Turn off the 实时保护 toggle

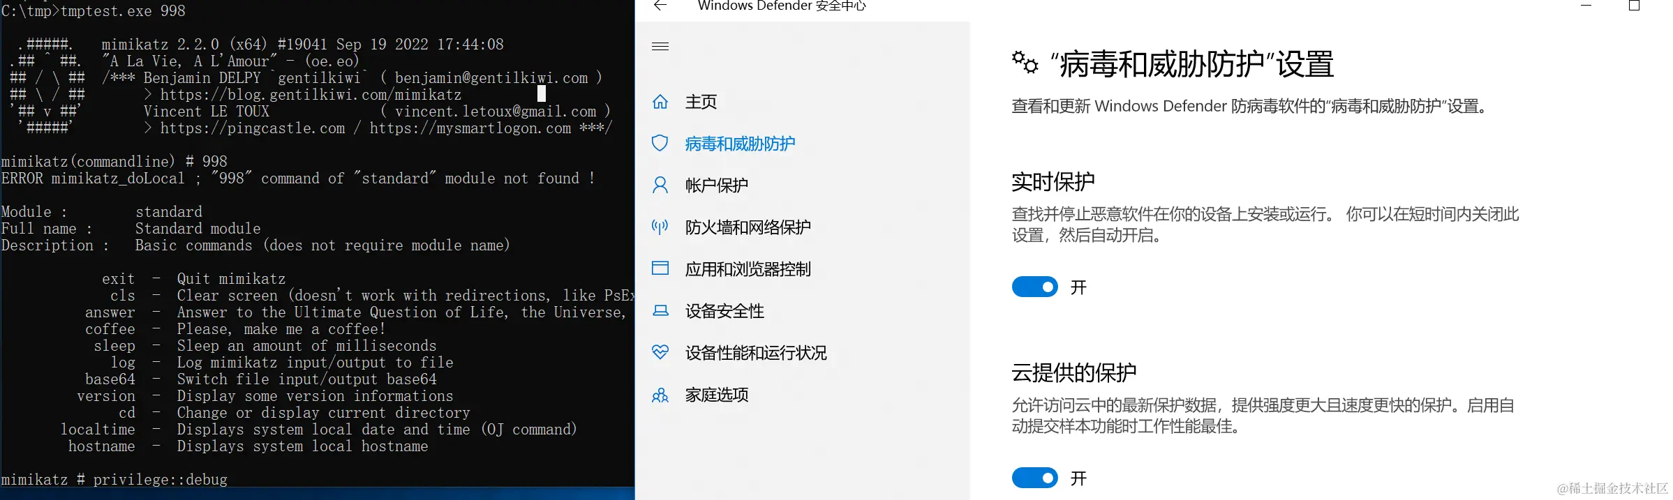(x=1035, y=287)
